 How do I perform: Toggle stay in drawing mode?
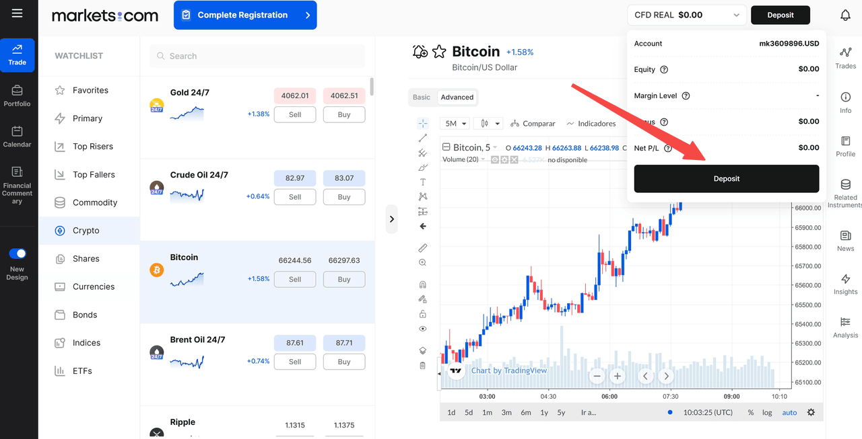423,299
